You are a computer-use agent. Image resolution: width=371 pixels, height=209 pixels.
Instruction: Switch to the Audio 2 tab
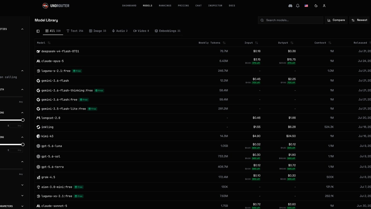[120, 31]
